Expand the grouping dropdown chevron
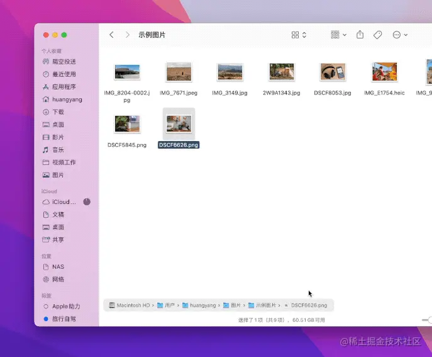 345,35
